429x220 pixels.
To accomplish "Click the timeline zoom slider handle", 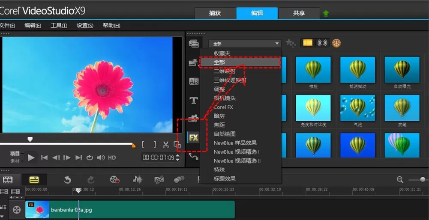I will click(x=423, y=179).
